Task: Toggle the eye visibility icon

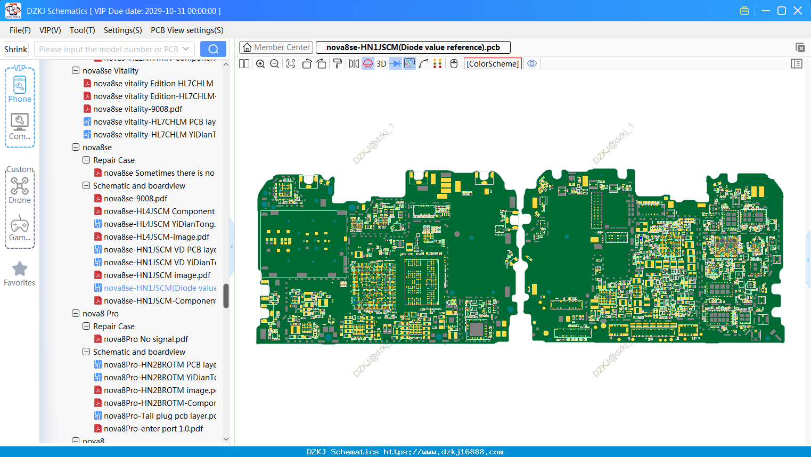Action: tap(532, 63)
